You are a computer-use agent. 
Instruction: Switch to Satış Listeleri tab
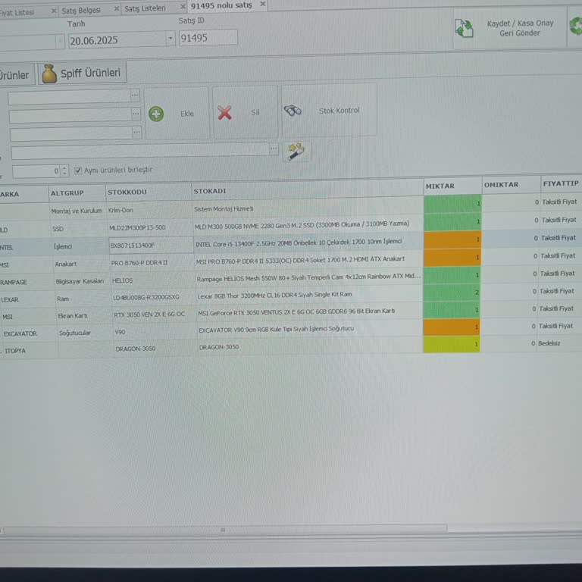click(145, 8)
